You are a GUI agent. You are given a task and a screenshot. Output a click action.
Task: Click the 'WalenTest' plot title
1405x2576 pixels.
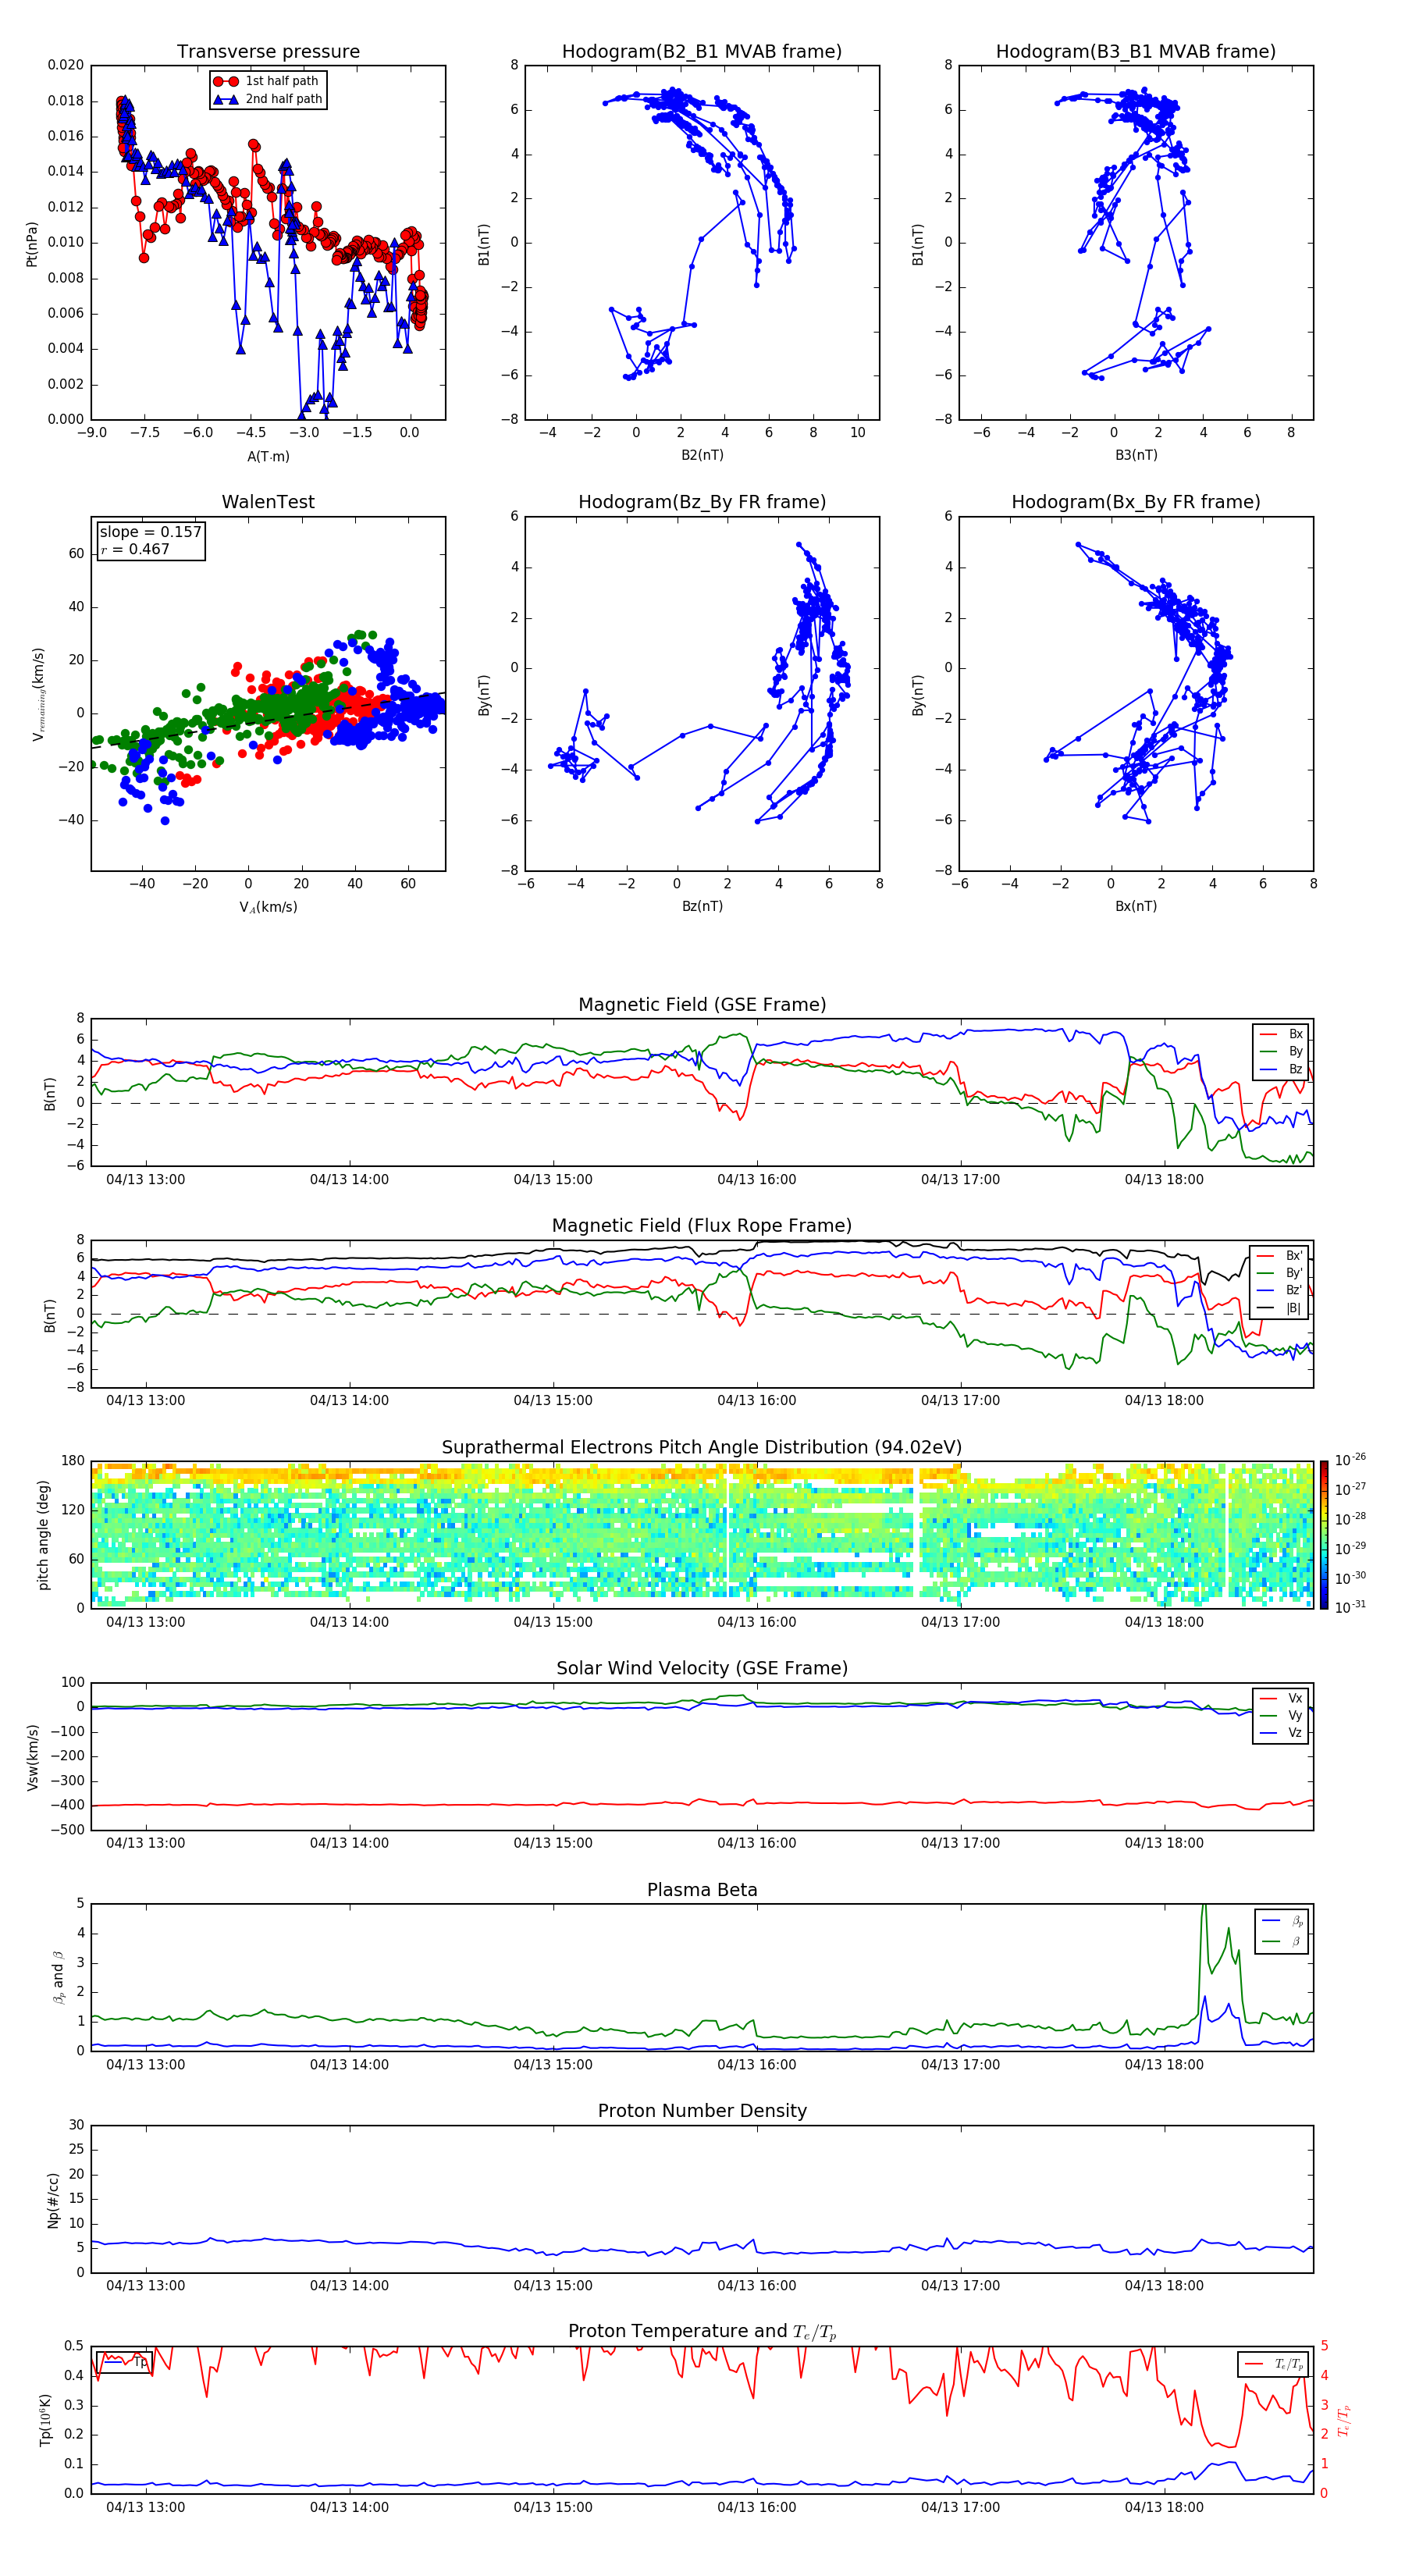268,502
